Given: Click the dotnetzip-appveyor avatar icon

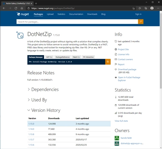Looking at the screenshot, I should pyautogui.click(x=117, y=143).
